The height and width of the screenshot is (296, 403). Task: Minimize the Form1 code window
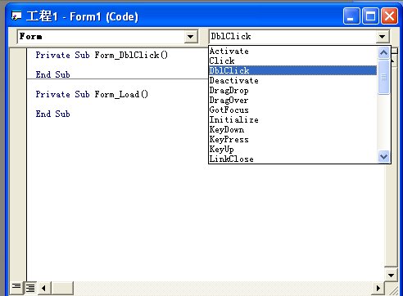tap(351, 16)
